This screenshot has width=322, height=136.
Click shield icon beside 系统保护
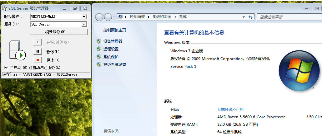click(x=99, y=57)
